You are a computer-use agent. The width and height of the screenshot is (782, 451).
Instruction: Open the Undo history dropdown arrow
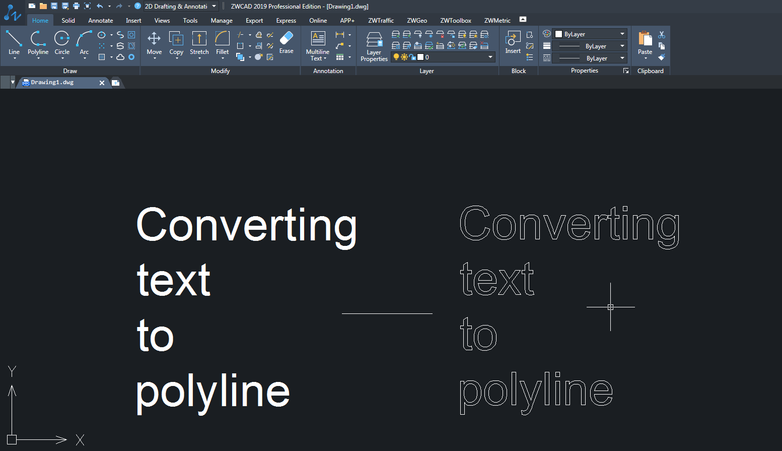coord(109,6)
